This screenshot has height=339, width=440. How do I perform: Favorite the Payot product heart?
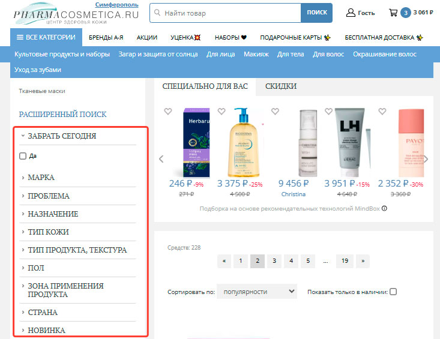point(382,112)
